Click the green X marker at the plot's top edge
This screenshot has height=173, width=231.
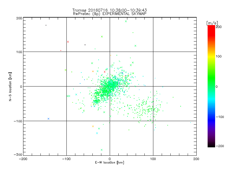click(126, 21)
